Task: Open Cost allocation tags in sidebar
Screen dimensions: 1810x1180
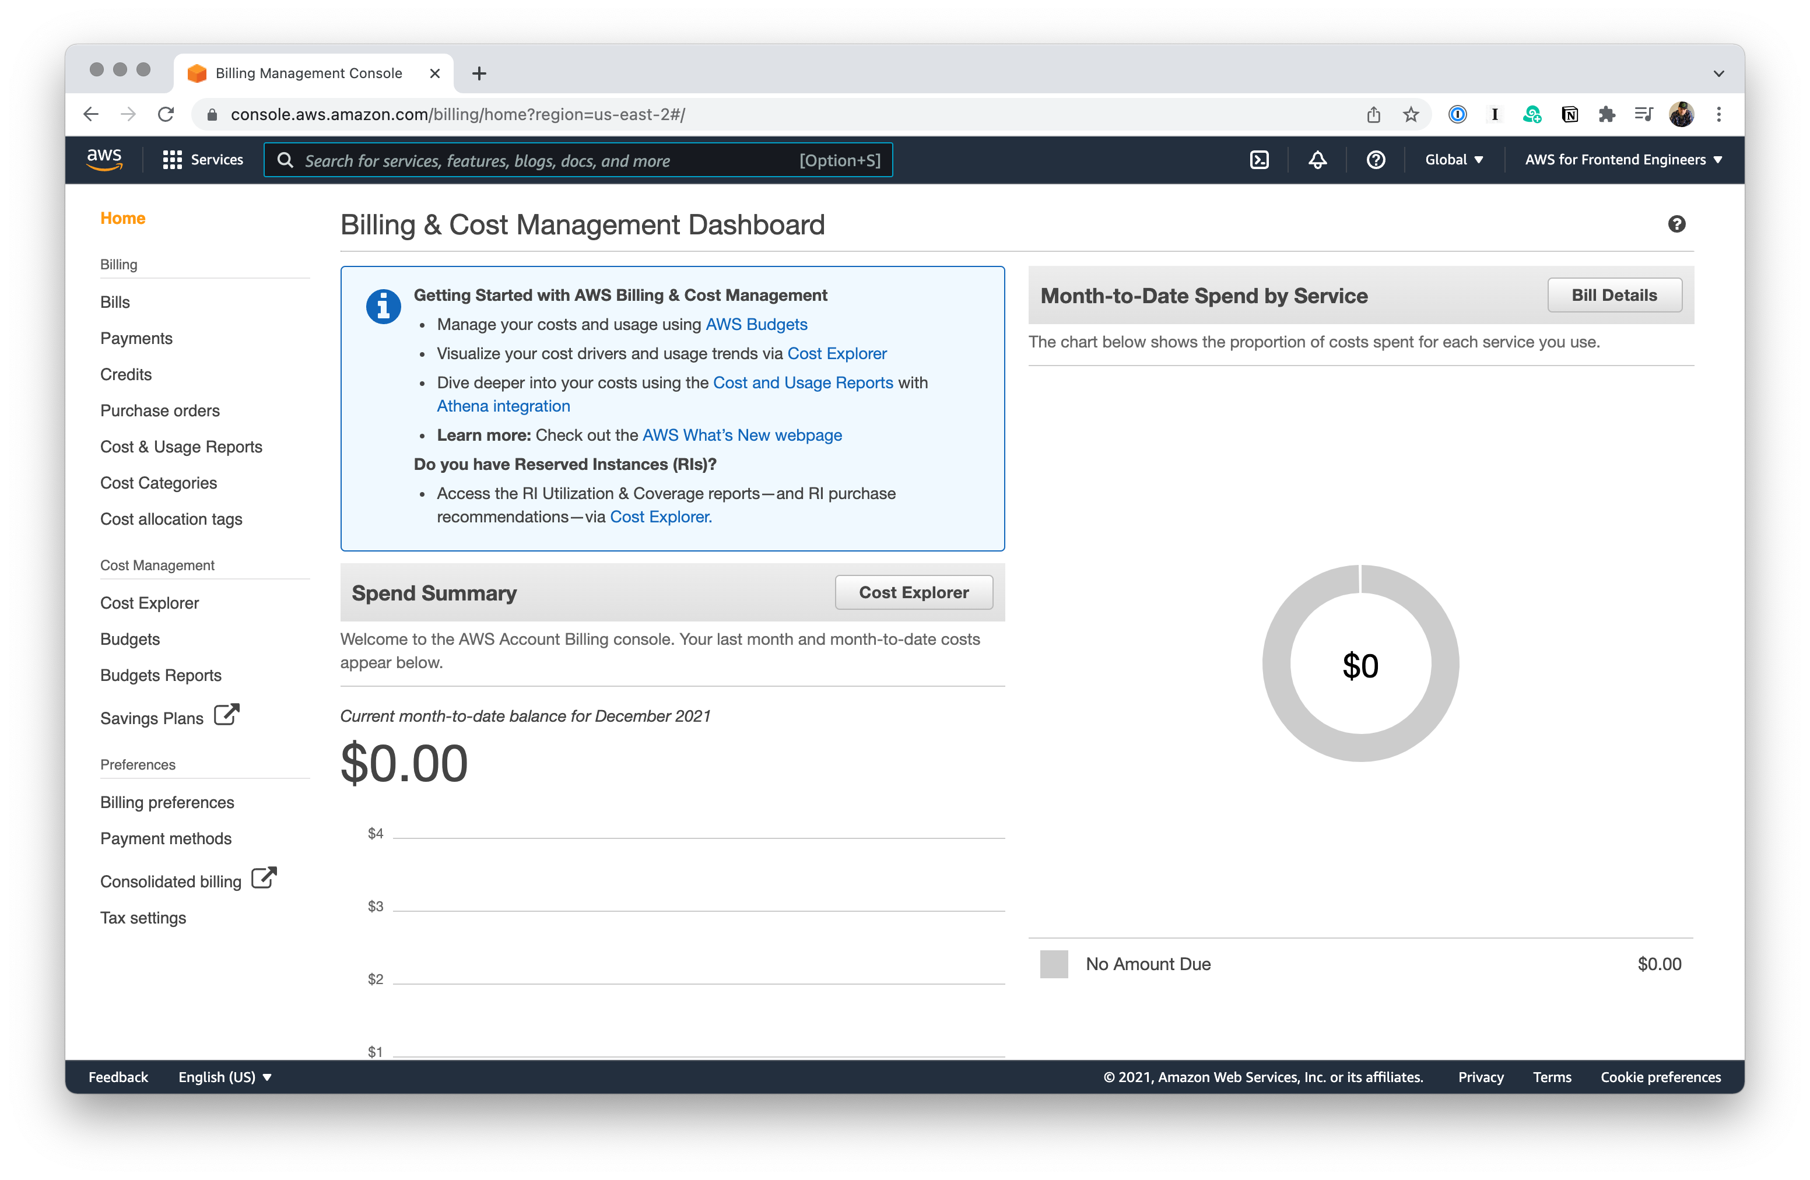Action: (171, 518)
